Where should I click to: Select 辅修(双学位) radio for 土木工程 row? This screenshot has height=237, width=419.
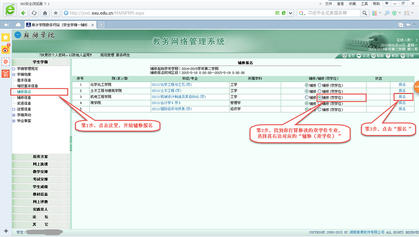pyautogui.click(x=319, y=91)
